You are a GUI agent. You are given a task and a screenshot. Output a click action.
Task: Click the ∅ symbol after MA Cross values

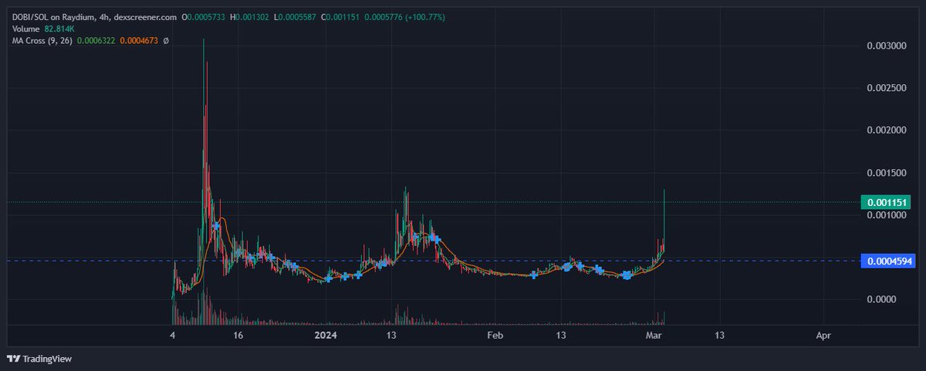point(166,40)
